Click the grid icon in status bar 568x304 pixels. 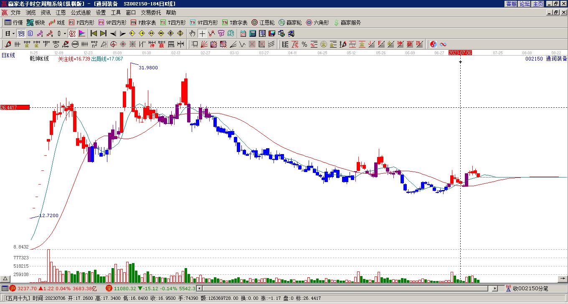tap(5, 288)
